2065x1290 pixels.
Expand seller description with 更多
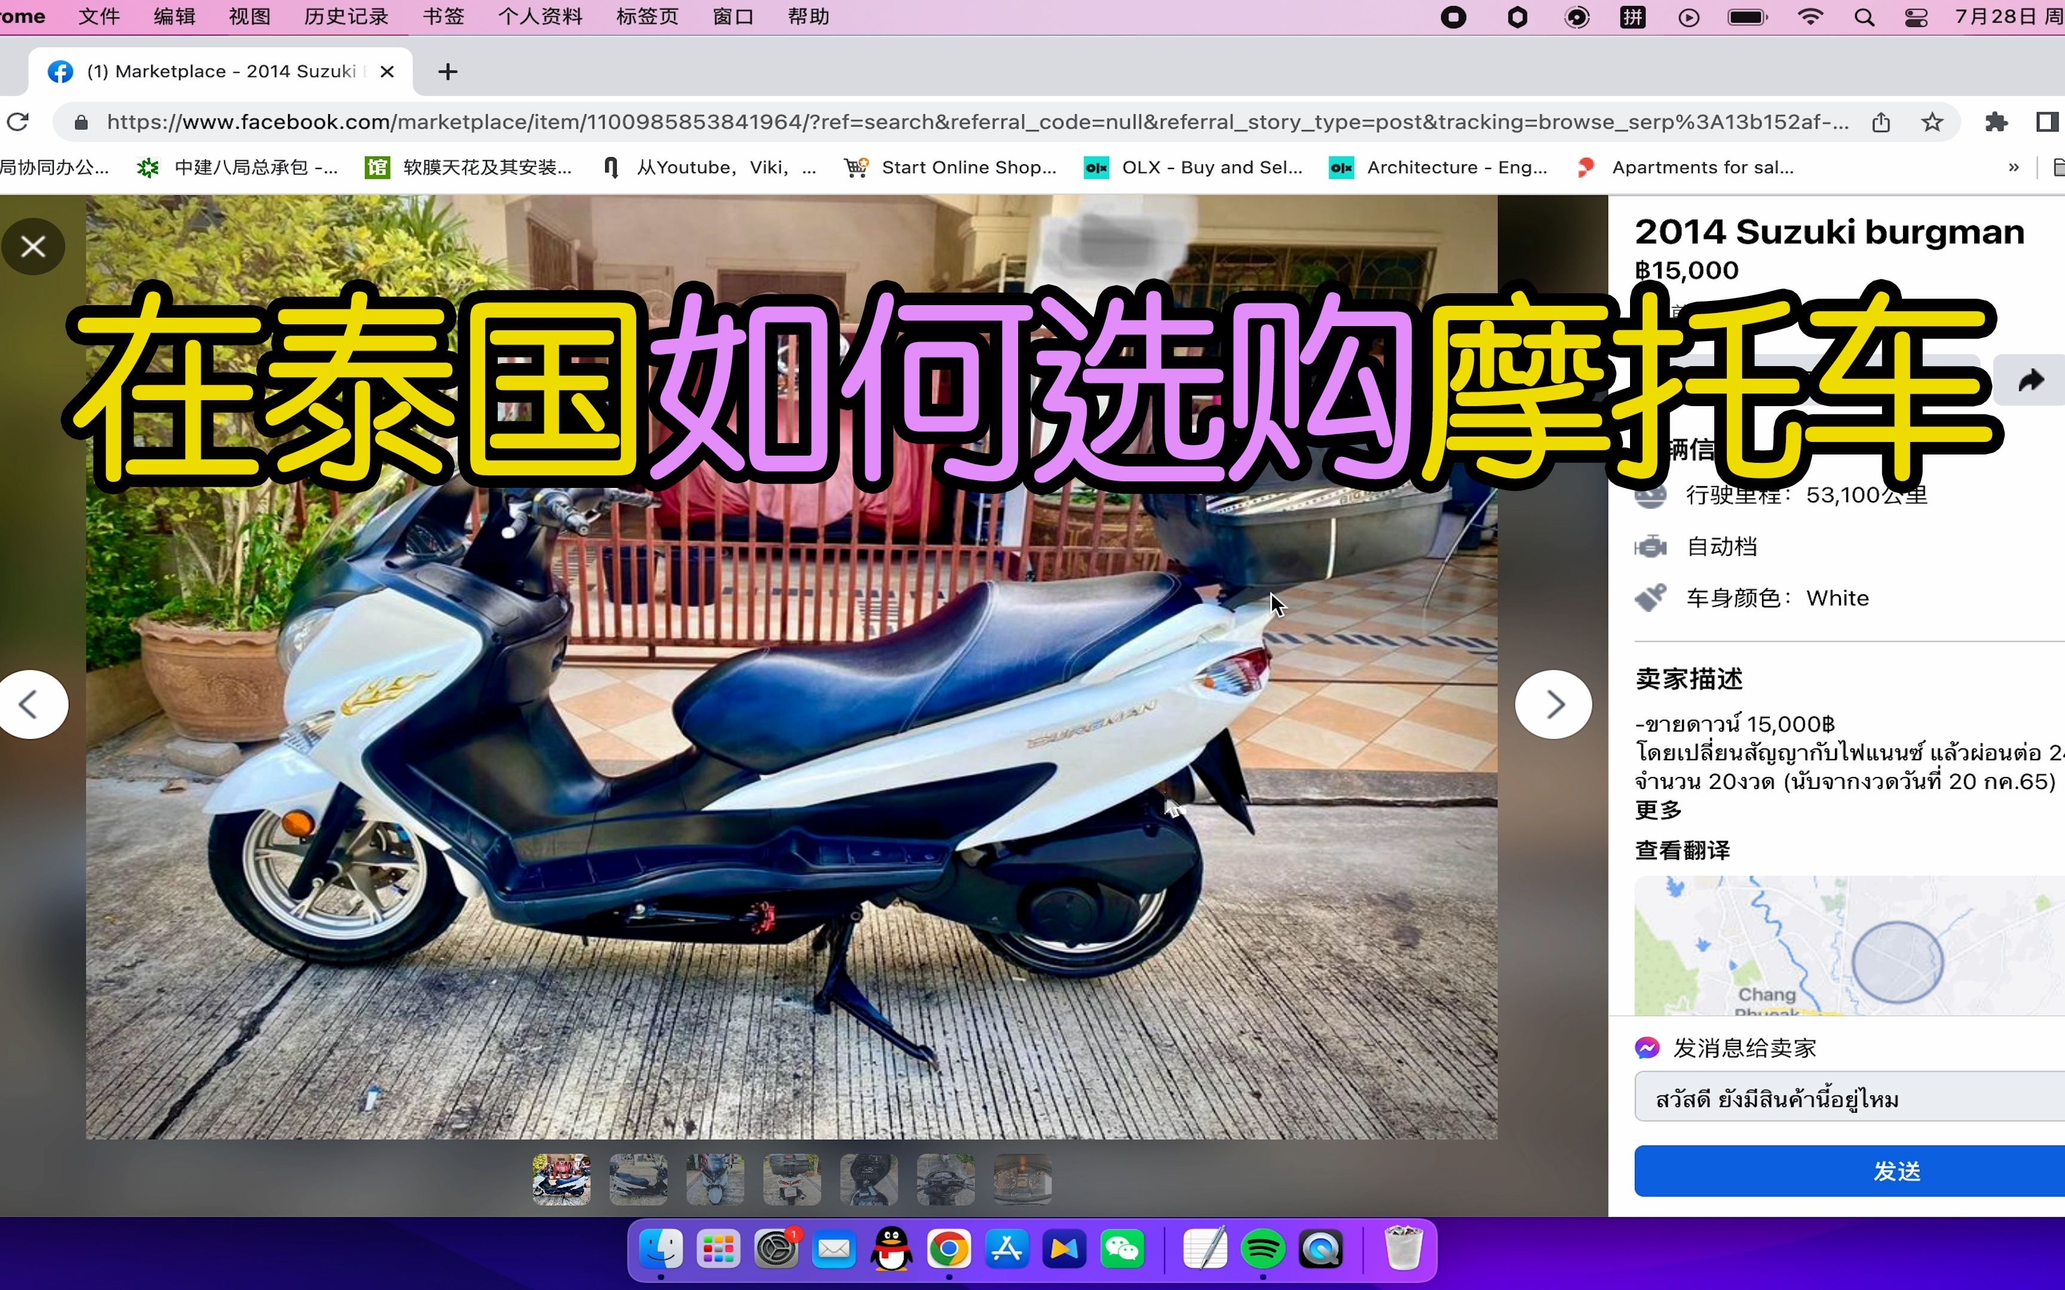pos(1658,810)
